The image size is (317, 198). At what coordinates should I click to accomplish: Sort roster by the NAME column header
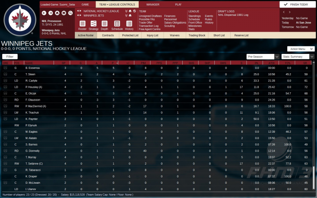click(x=39, y=63)
